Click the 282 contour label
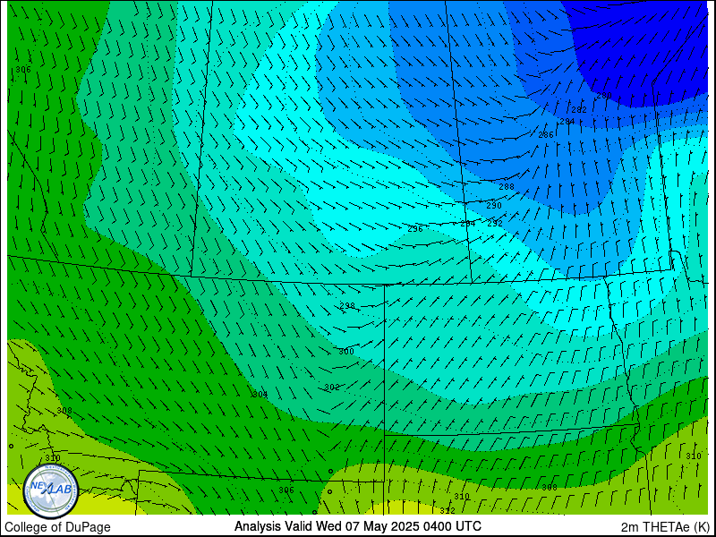The image size is (716, 537). click(579, 109)
